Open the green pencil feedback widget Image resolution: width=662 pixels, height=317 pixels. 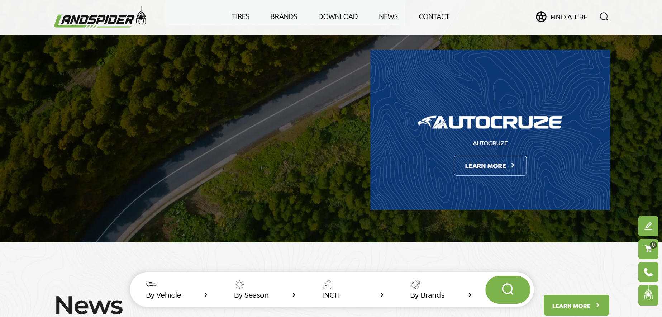tap(648, 226)
